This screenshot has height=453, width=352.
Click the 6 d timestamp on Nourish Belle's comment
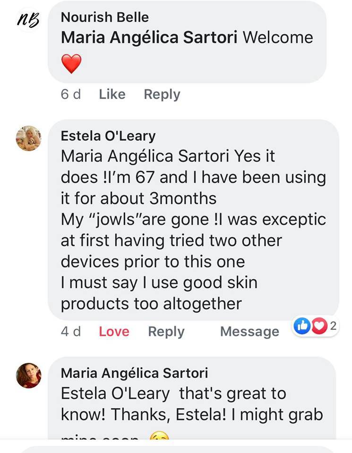70,94
